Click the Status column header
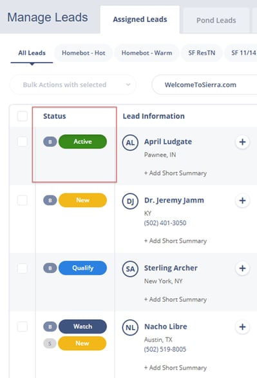The height and width of the screenshot is (378, 257). tap(54, 116)
